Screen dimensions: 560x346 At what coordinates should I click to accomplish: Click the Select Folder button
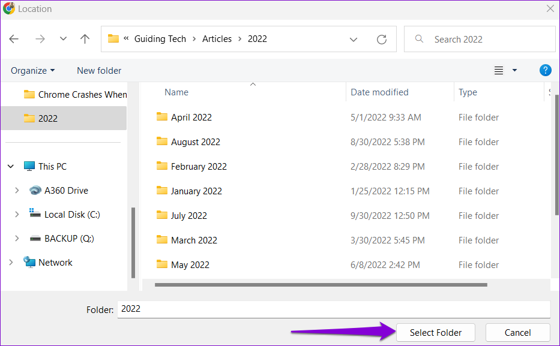pyautogui.click(x=435, y=332)
